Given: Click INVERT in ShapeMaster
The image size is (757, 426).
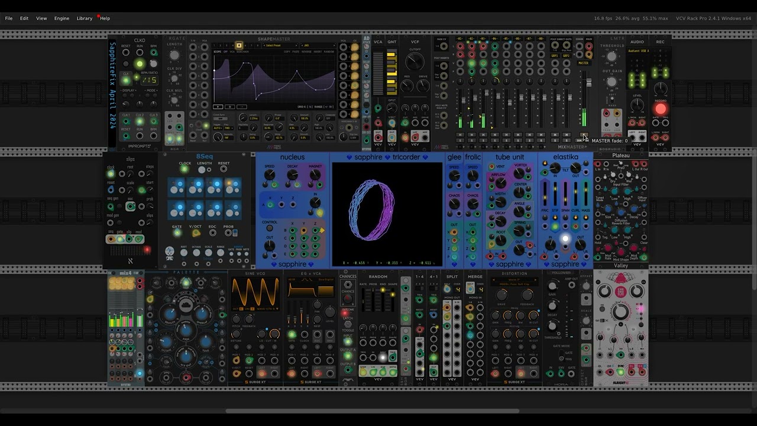Looking at the screenshot, I should (318, 51).
